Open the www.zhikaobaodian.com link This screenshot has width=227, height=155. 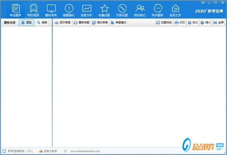click(85, 151)
